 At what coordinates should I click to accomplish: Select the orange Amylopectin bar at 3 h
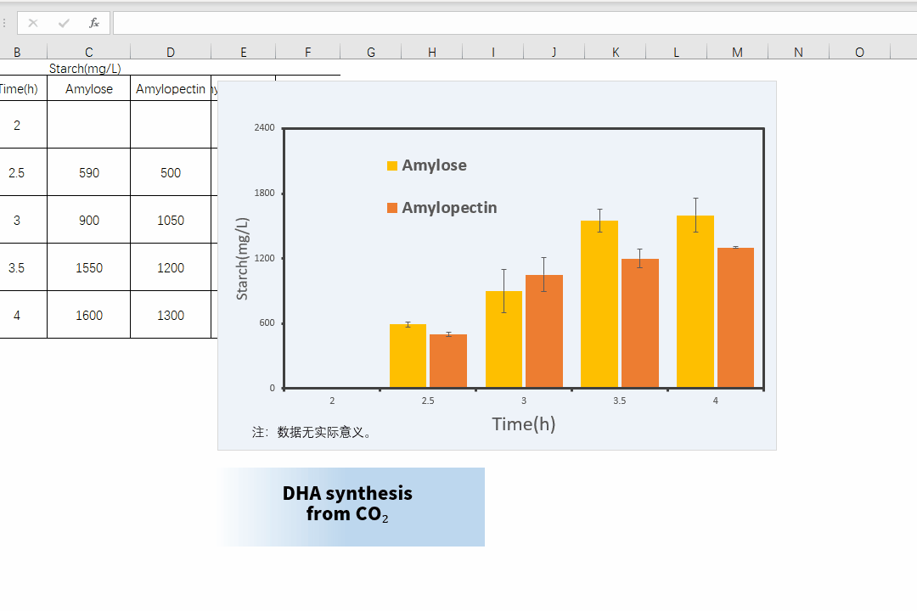click(x=544, y=331)
